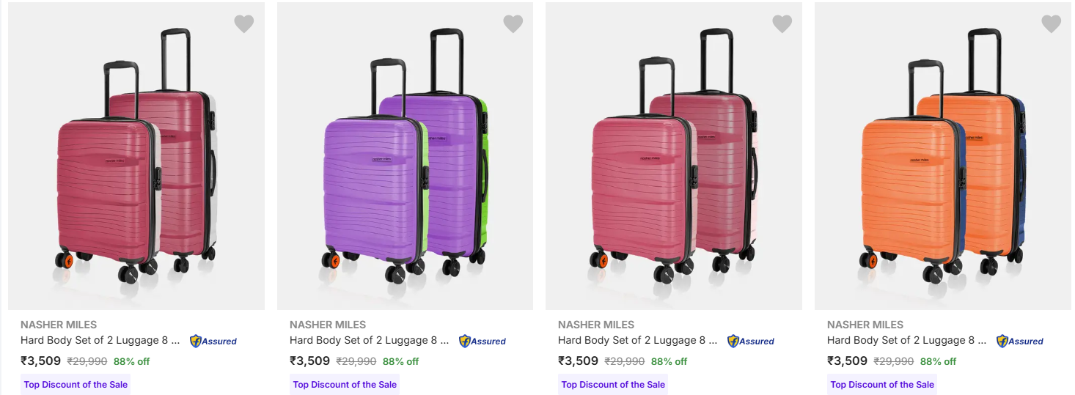Click ₹3,509 price on pink luggage set
The width and height of the screenshot is (1075, 395).
tap(577, 361)
